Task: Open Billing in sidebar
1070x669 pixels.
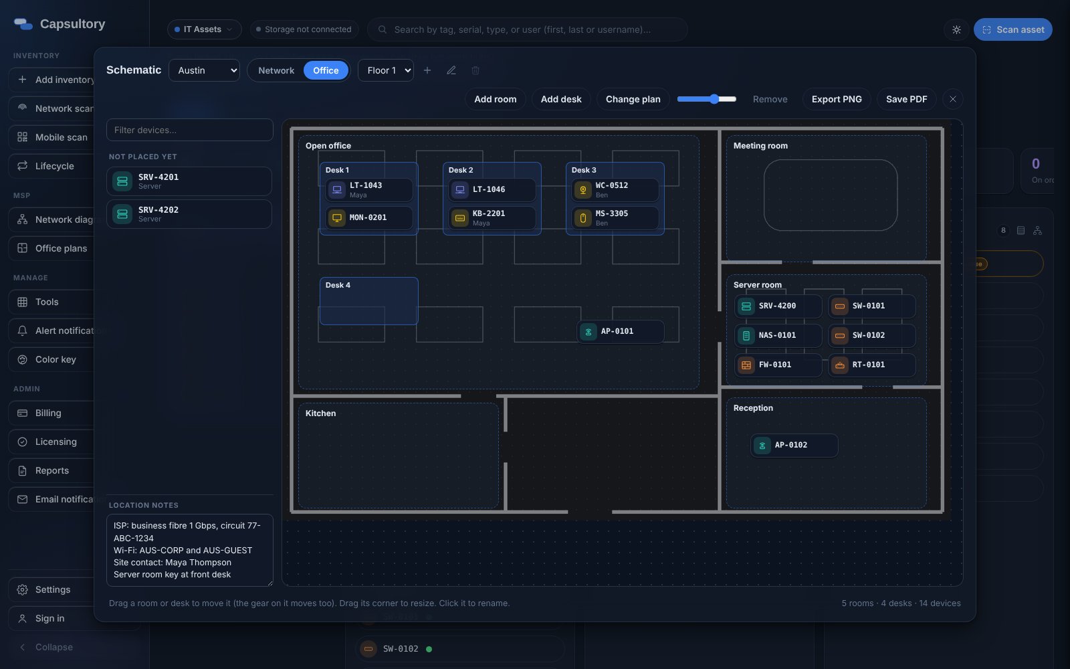Action: click(x=51, y=413)
